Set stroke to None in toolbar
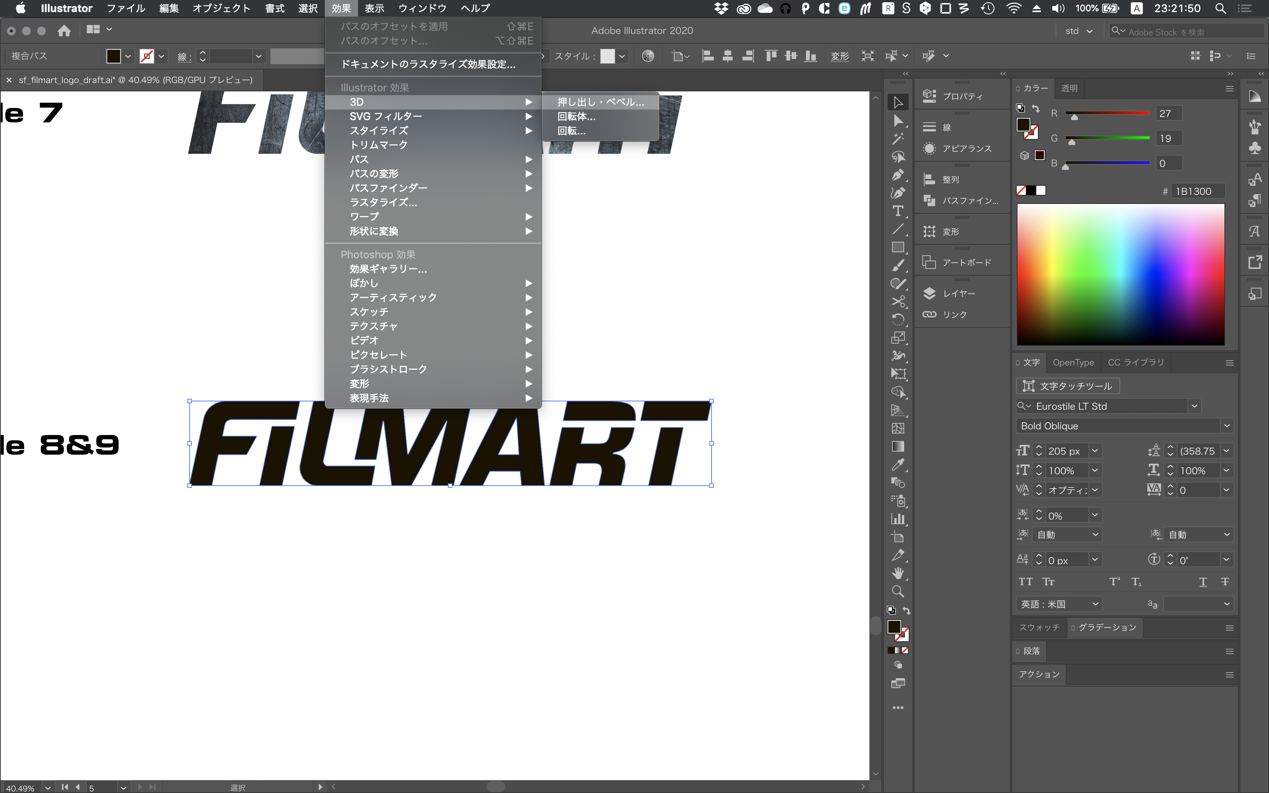Viewport: 1269px width, 793px height. pyautogui.click(x=905, y=650)
